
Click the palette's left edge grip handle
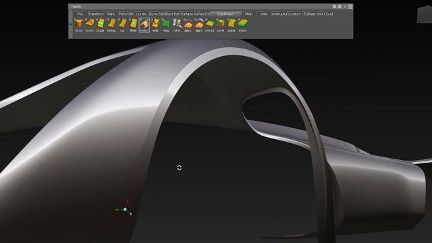71,24
